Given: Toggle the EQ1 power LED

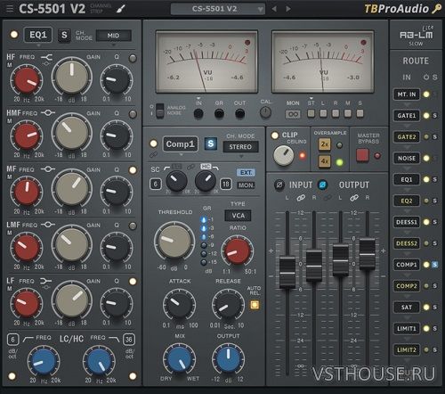Looking at the screenshot, I should click(14, 35).
